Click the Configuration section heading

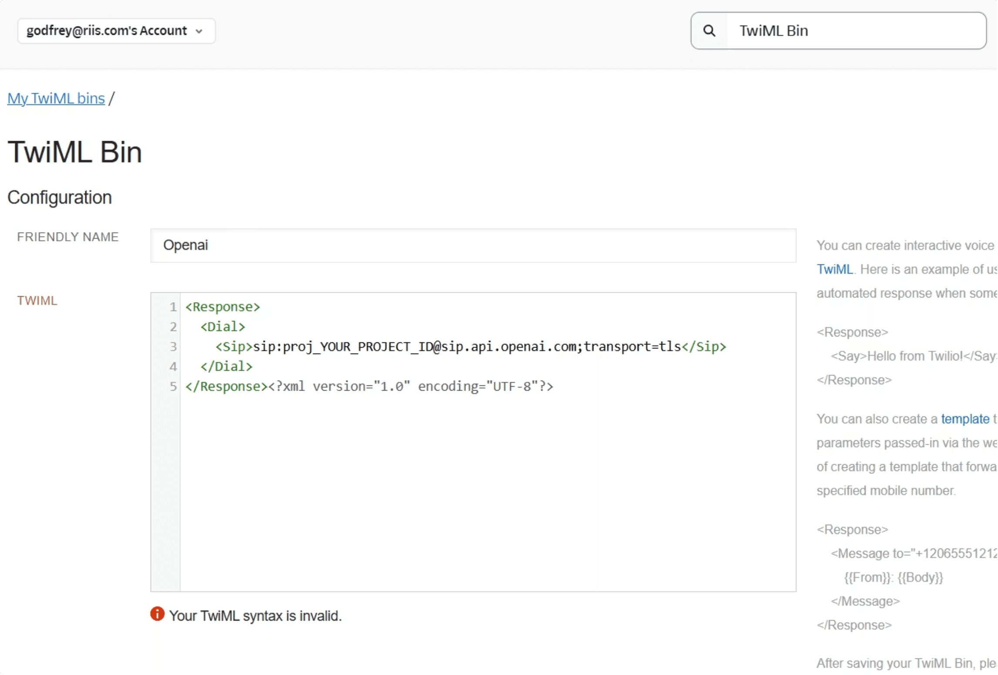60,198
